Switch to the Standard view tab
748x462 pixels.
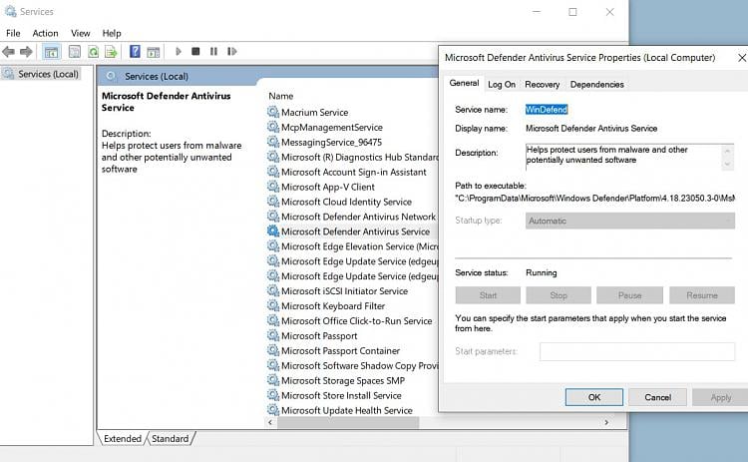(x=170, y=438)
